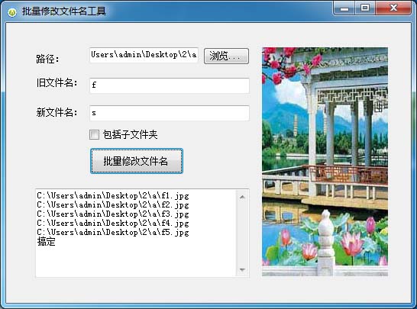Click the 新文件名 field containing s
The width and height of the screenshot is (417, 309).
pos(170,113)
